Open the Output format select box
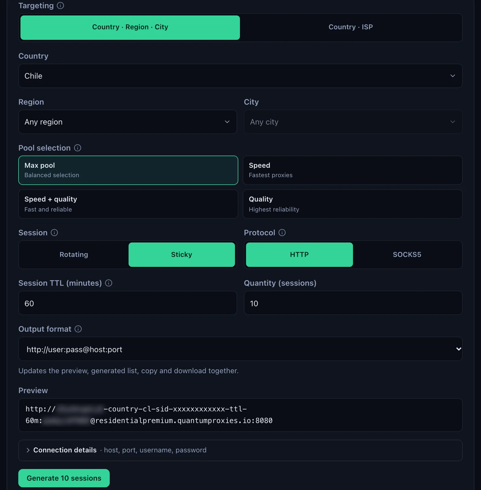The height and width of the screenshot is (490, 481). [x=240, y=349]
